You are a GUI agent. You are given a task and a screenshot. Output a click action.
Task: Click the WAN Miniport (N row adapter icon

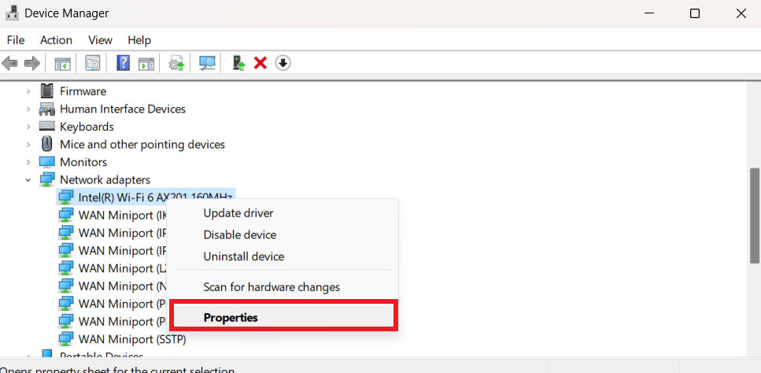click(x=66, y=286)
